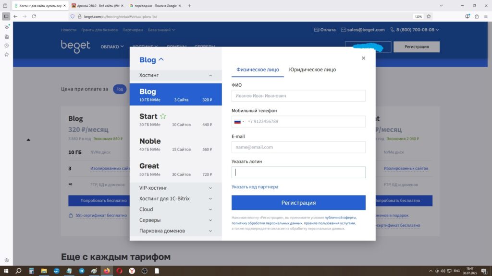Click the tracking protection shield icon
This screenshot has width=492, height=276.
tap(73, 17)
